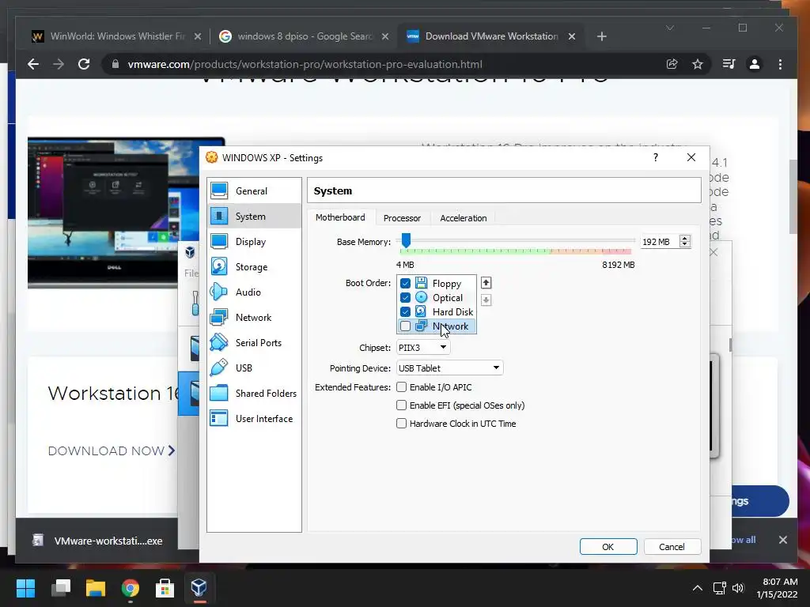Open File Explorer from taskbar

(x=96, y=587)
